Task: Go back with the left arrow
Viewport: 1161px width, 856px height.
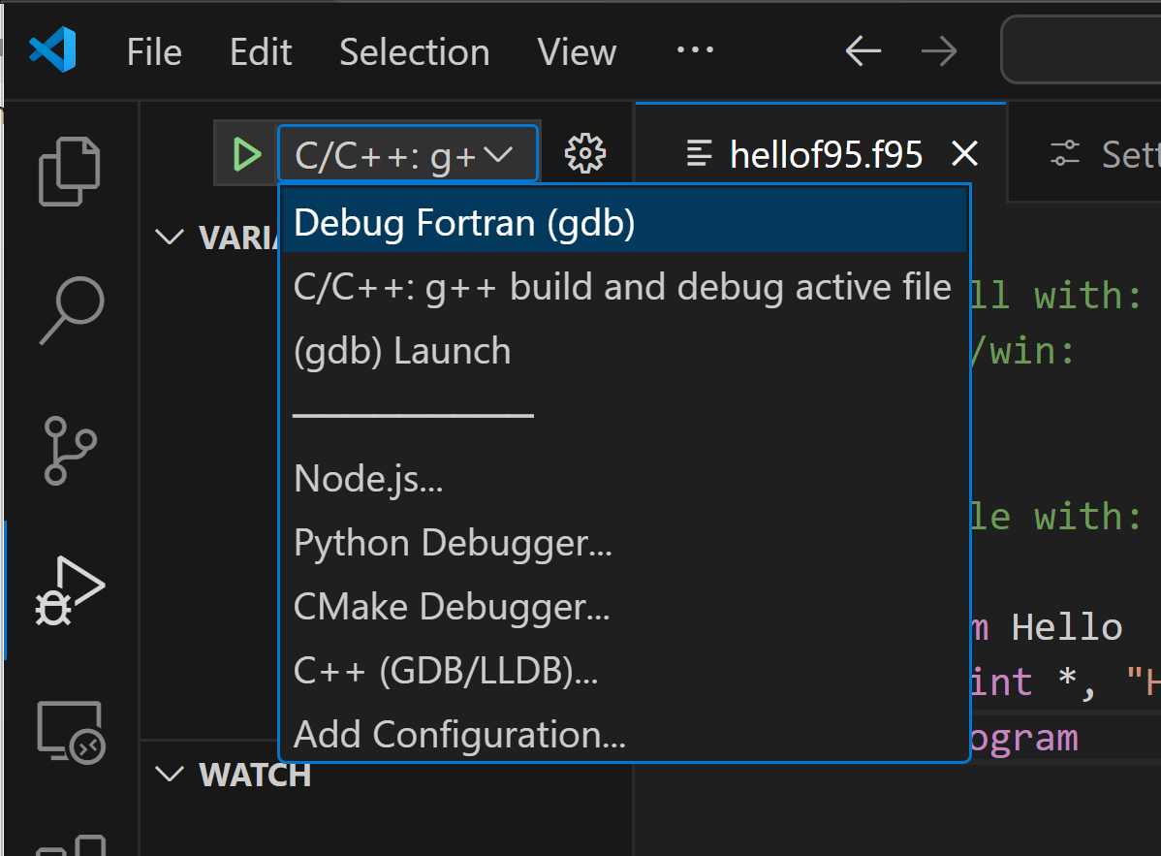Action: click(x=863, y=51)
